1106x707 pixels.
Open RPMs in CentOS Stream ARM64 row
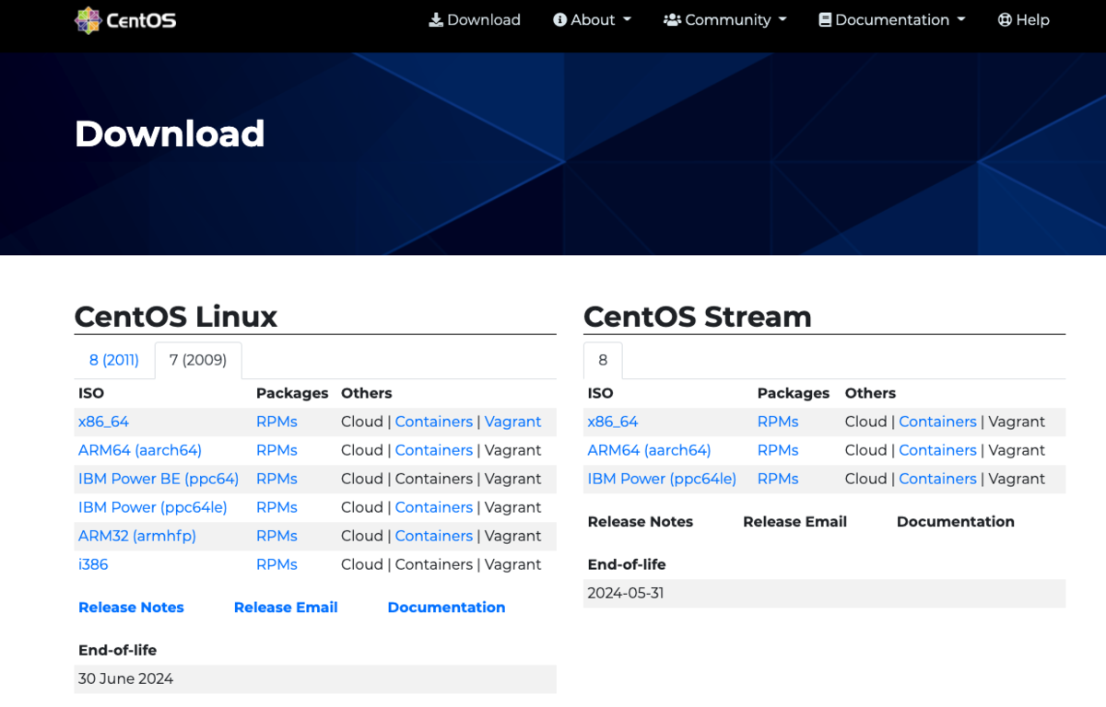778,450
